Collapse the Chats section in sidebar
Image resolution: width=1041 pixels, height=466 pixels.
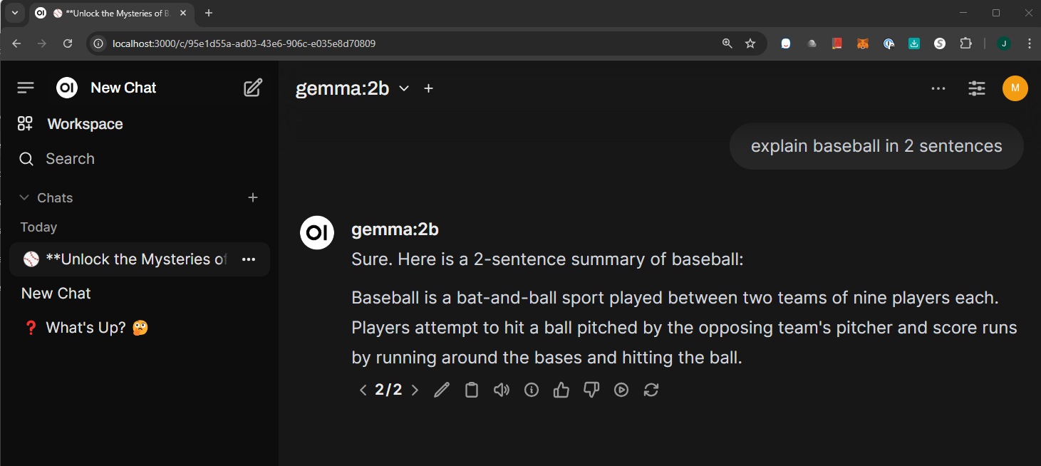(46, 198)
